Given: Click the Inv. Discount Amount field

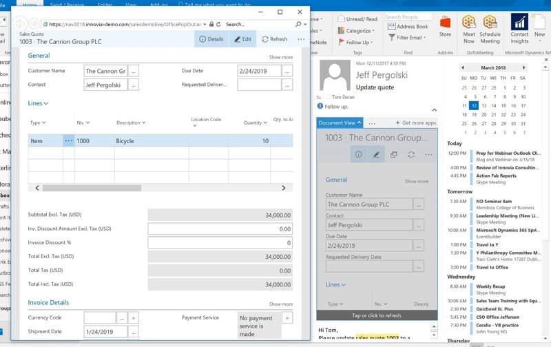Looking at the screenshot, I should click(x=220, y=229).
